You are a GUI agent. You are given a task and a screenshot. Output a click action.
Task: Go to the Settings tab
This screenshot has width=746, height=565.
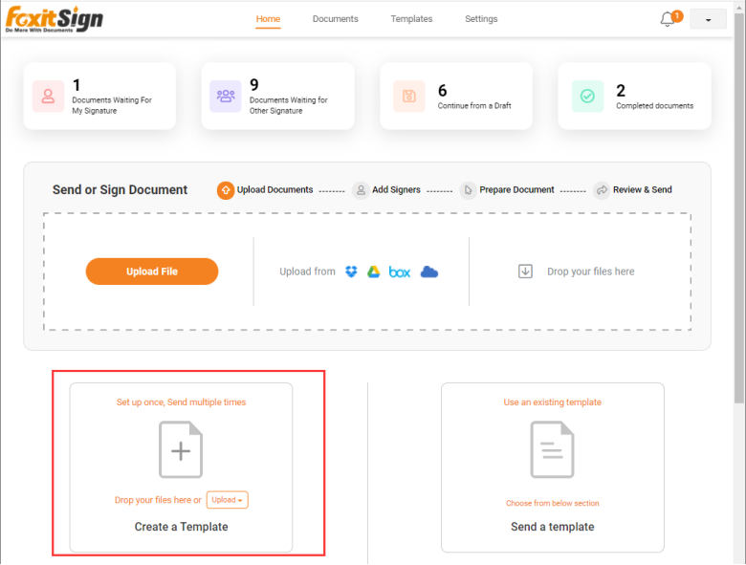click(481, 19)
